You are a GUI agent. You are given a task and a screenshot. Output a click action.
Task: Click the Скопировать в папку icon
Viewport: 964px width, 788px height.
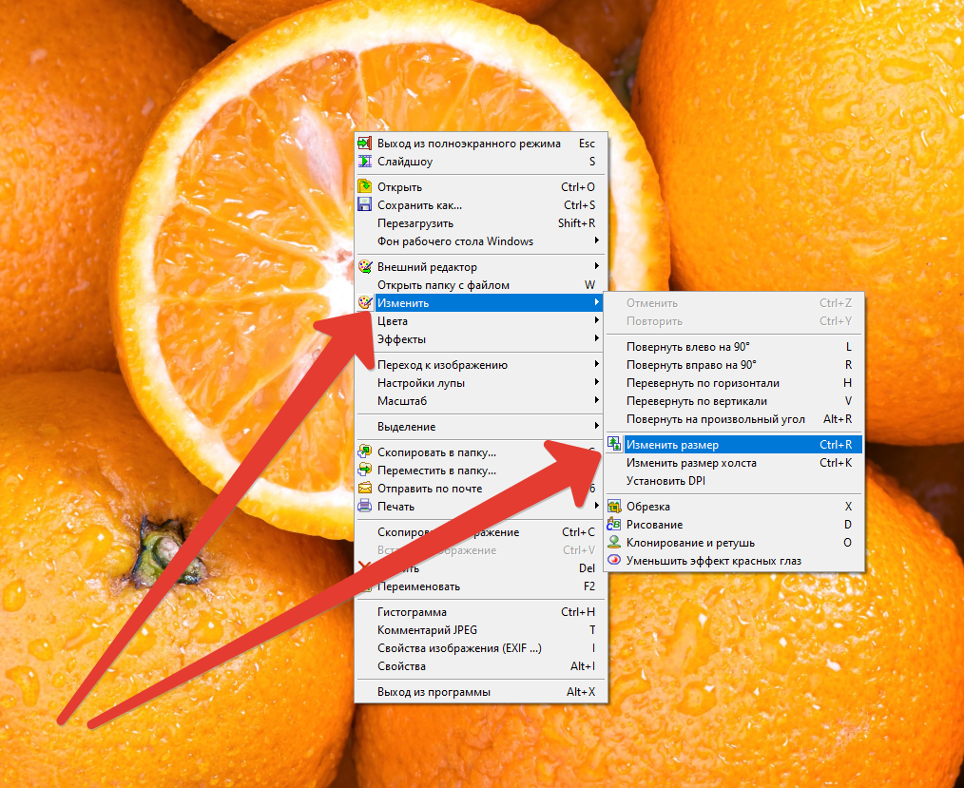(364, 452)
